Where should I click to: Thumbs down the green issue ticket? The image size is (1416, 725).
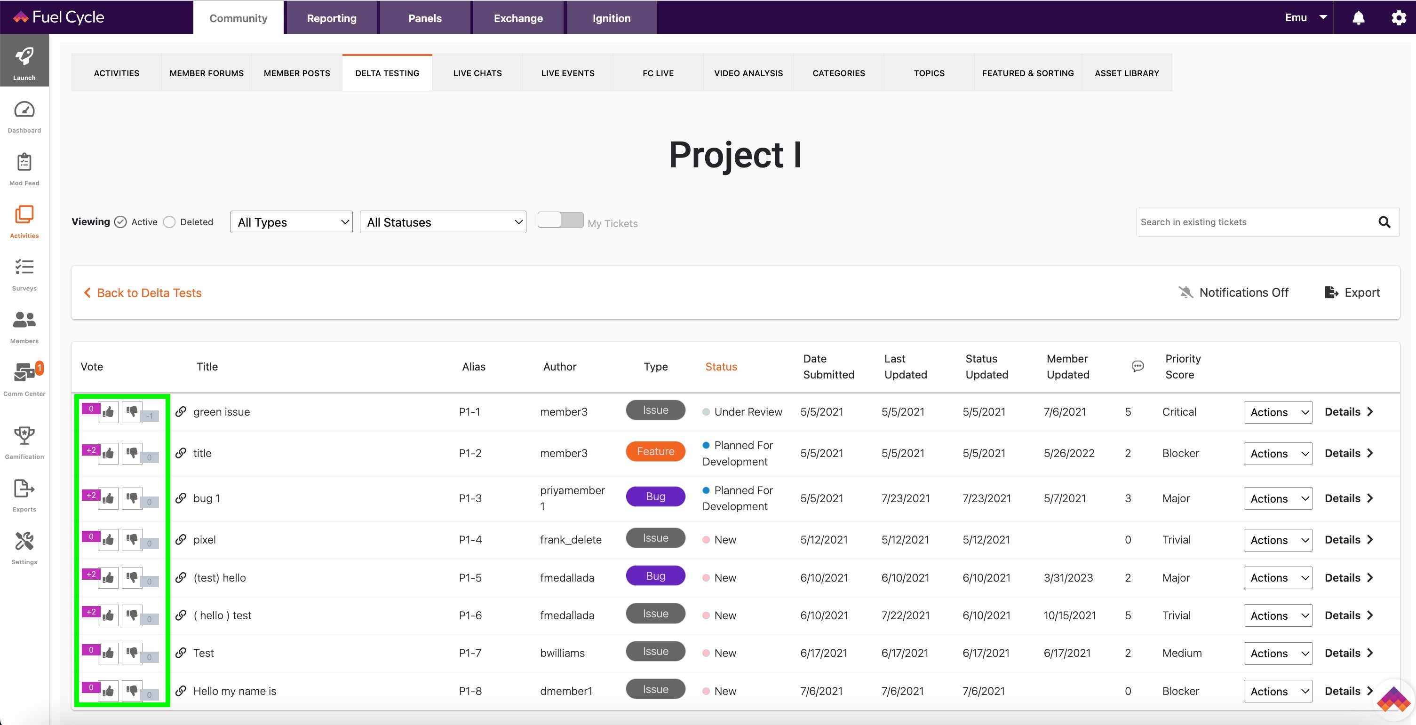click(132, 411)
